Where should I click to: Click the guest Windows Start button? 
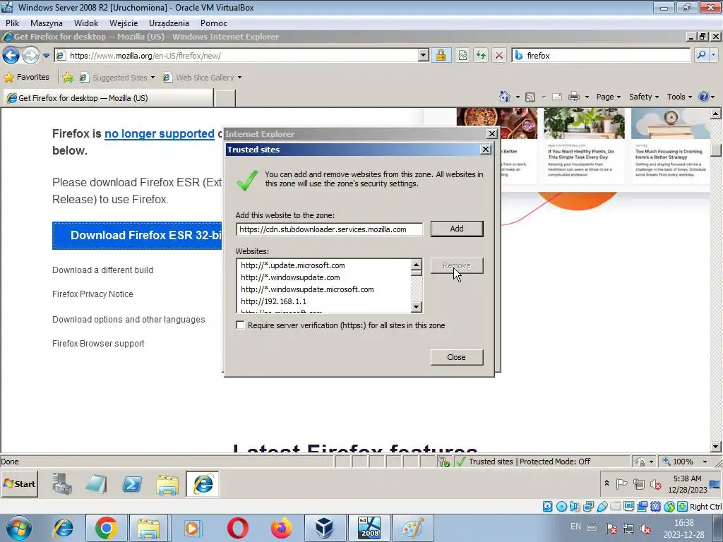(19, 484)
